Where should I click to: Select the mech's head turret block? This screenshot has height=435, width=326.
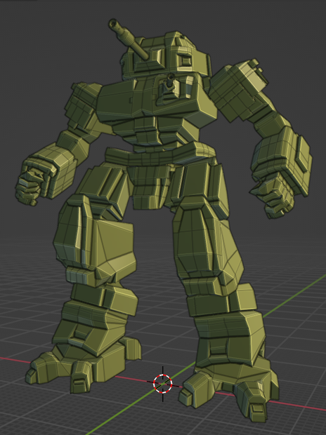(167, 55)
